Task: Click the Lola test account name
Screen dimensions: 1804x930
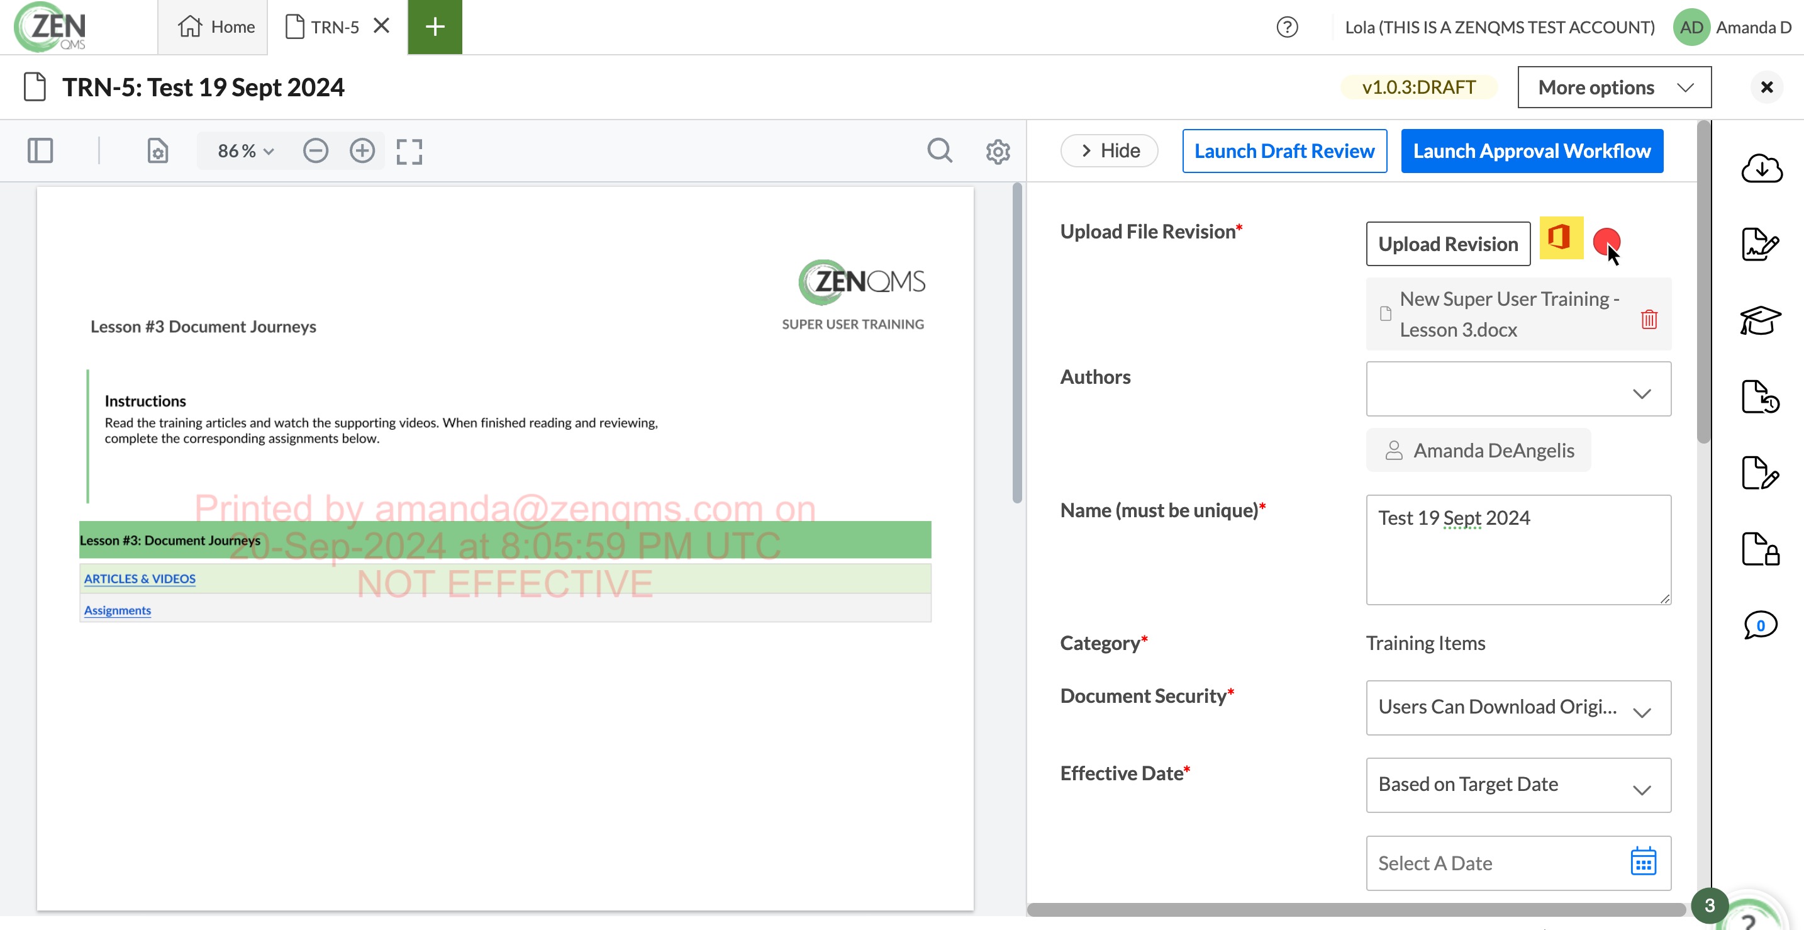Action: point(1500,27)
